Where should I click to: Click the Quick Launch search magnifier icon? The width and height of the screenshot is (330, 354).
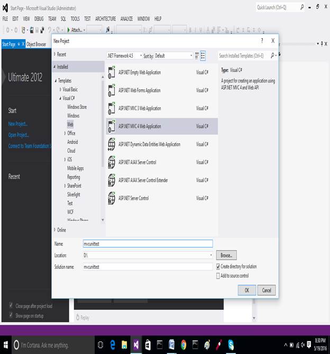coord(302,7)
